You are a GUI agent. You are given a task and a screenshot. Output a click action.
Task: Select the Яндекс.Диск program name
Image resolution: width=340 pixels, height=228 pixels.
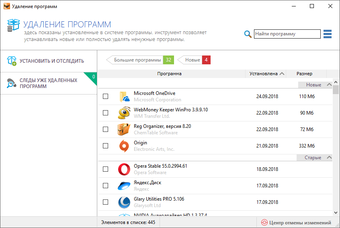point(147,183)
